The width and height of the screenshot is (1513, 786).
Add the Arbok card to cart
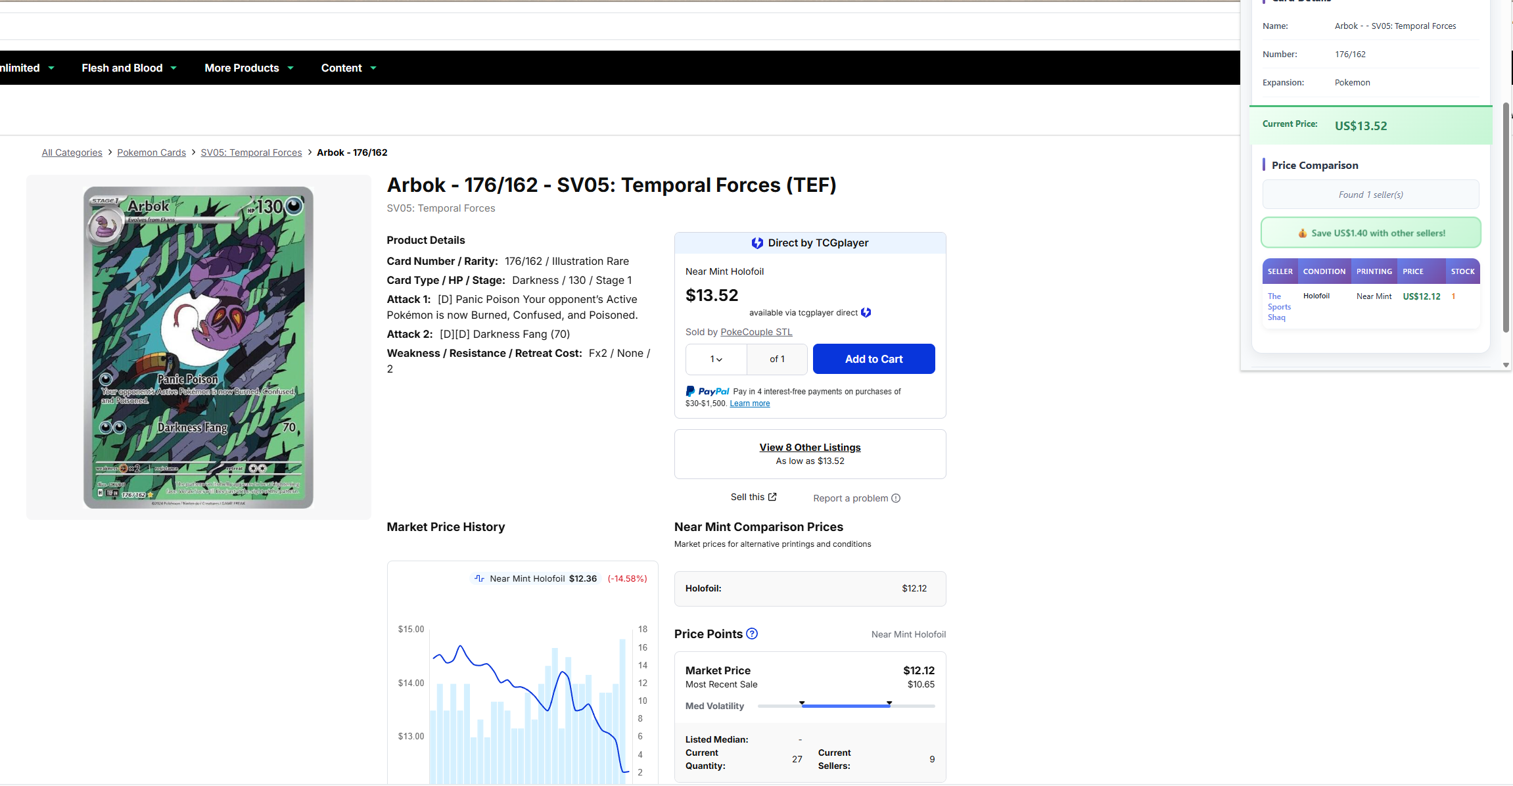pyautogui.click(x=873, y=359)
